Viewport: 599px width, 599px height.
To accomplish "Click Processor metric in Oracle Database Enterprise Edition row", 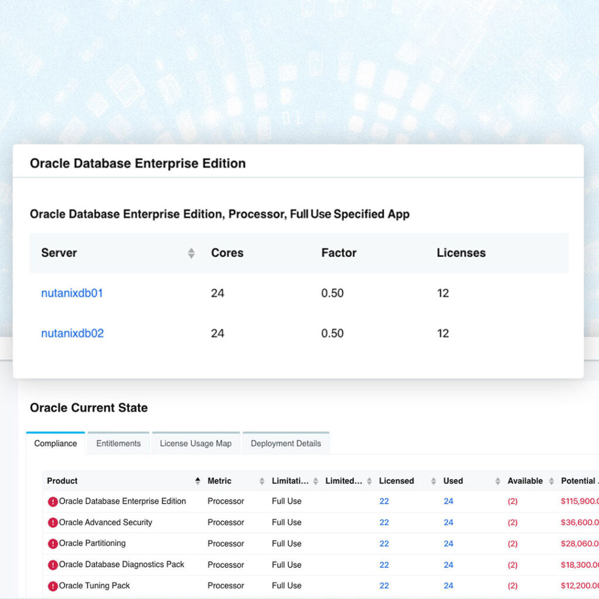I will click(x=226, y=501).
